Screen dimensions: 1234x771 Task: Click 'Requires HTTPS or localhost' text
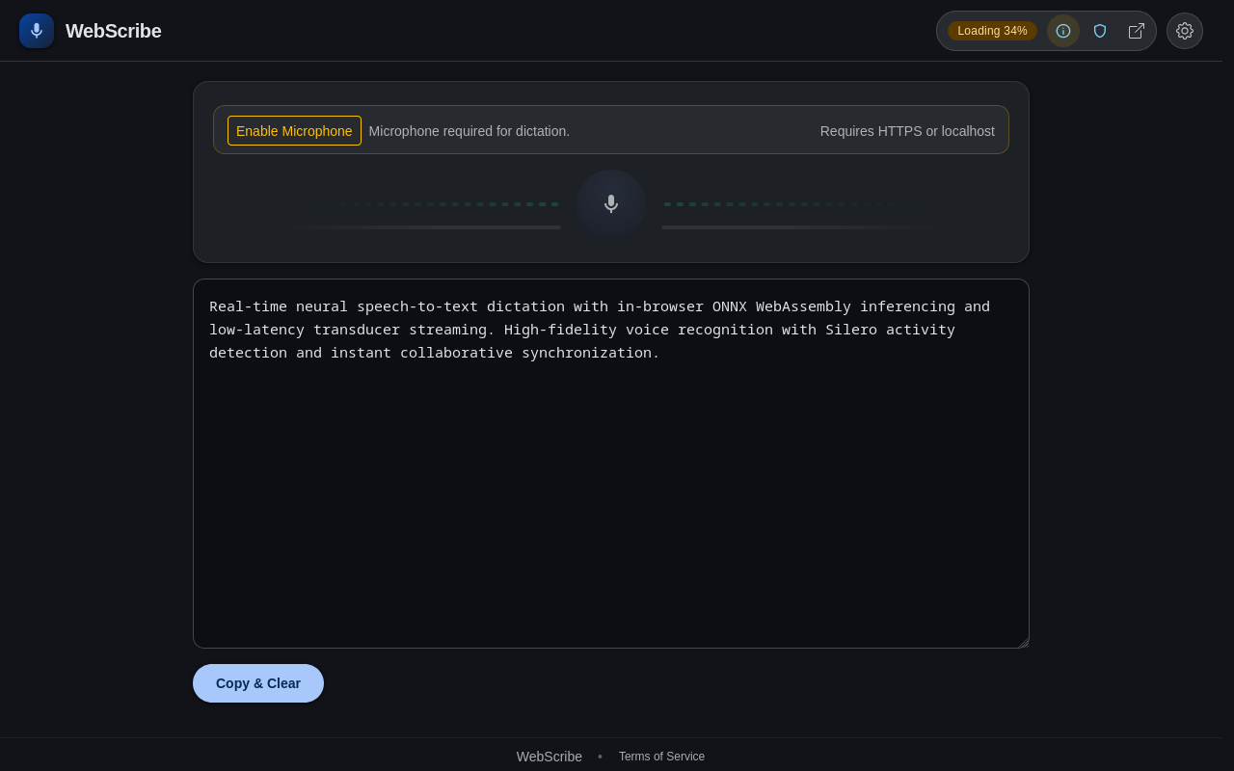click(907, 131)
